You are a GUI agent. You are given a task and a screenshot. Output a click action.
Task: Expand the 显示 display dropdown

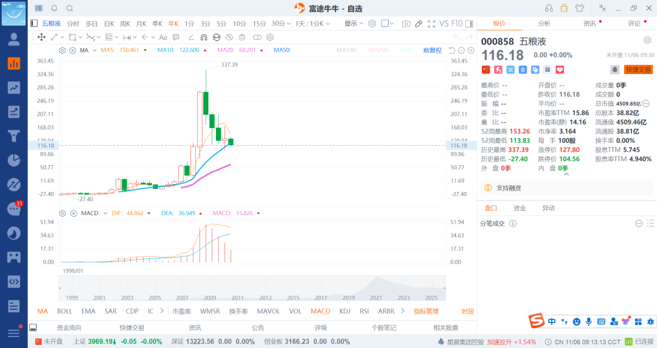[353, 24]
